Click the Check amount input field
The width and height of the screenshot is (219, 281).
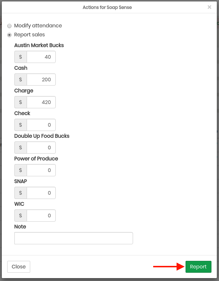click(x=41, y=125)
